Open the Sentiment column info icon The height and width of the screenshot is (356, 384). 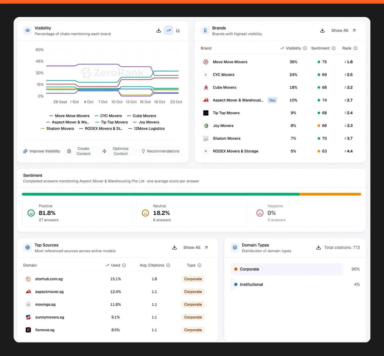334,48
